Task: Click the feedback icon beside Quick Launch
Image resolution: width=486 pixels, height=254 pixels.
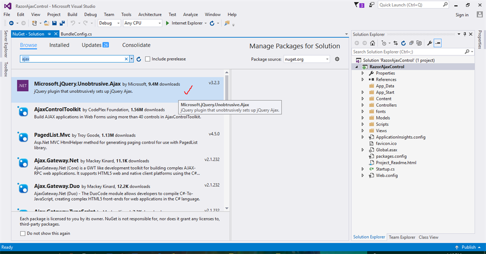Action: coord(372,5)
